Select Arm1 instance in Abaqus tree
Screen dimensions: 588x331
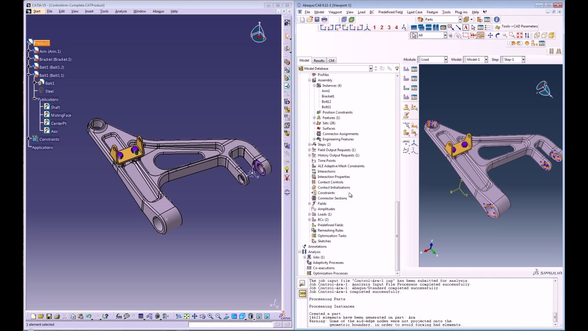point(326,91)
